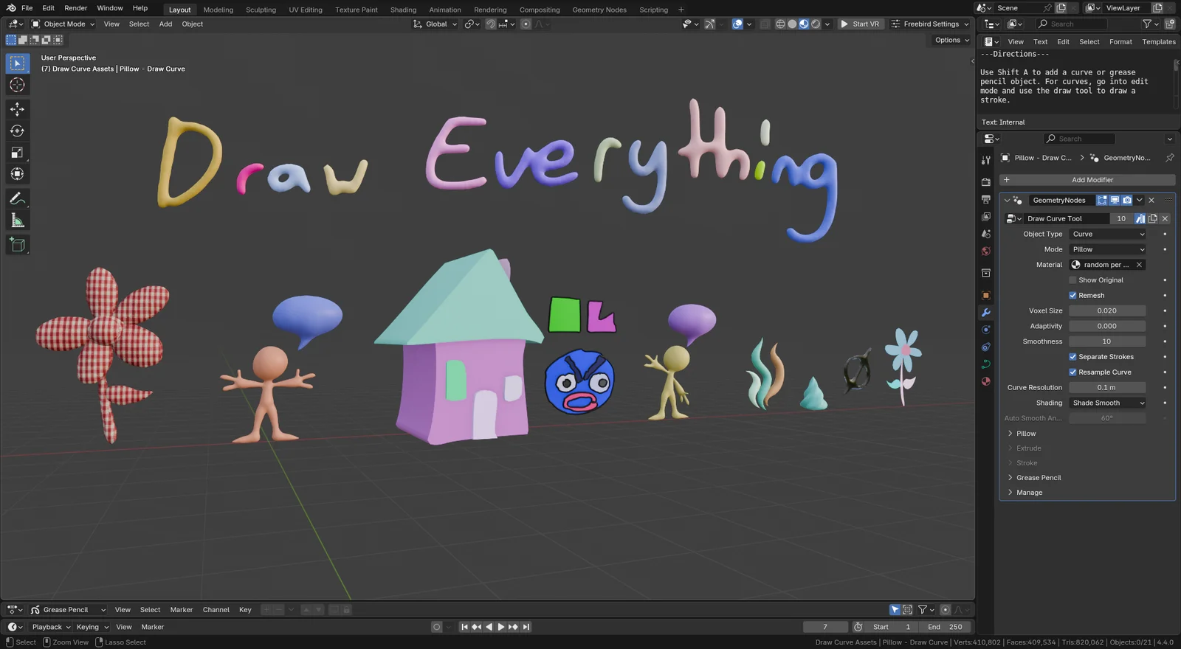The image size is (1181, 649).
Task: Select the Rotate tool
Action: (17, 131)
